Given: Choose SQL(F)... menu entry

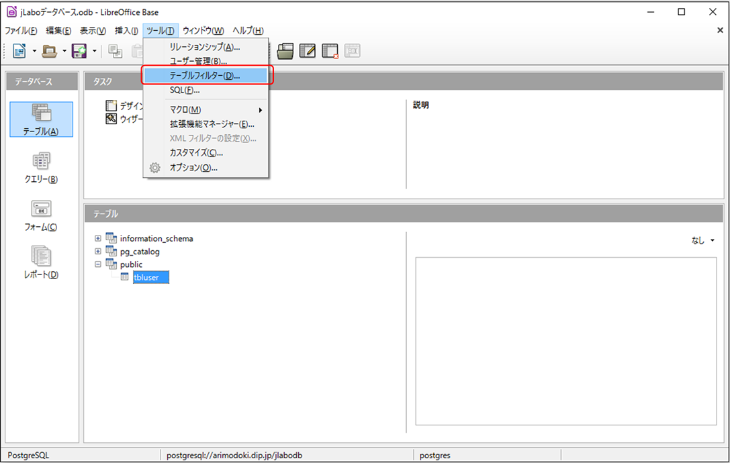Looking at the screenshot, I should tap(206, 90).
